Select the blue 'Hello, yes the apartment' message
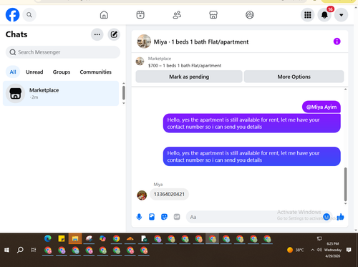This screenshot has width=358, height=267. (x=252, y=156)
